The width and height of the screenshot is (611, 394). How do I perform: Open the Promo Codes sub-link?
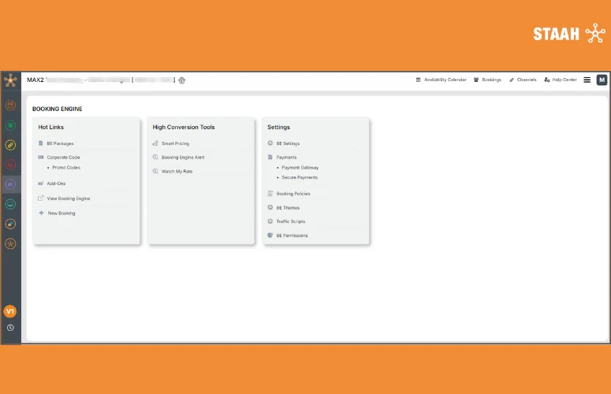66,167
